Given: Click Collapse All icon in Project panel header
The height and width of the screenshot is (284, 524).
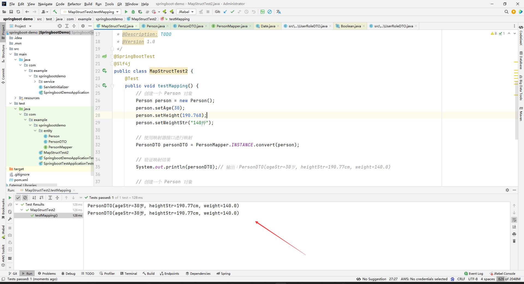Looking at the screenshot, I should pyautogui.click(x=74, y=26).
